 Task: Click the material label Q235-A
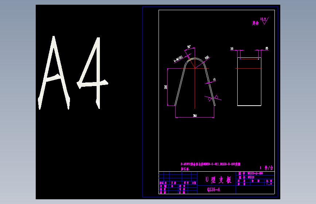(214, 190)
